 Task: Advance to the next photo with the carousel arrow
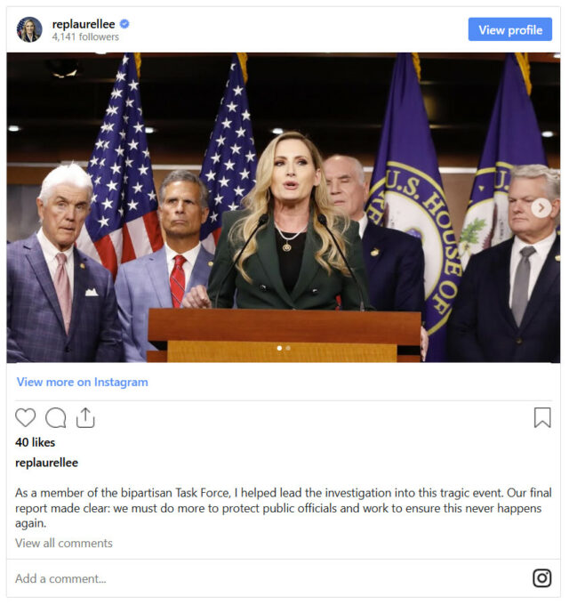[541, 208]
